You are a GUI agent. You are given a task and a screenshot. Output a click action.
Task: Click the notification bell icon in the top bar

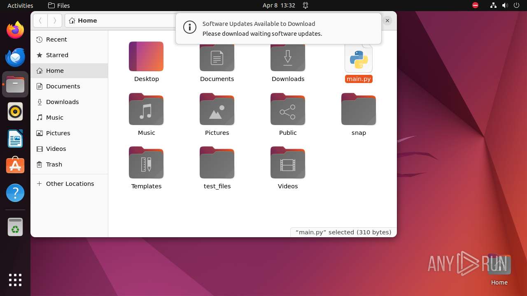(305, 5)
